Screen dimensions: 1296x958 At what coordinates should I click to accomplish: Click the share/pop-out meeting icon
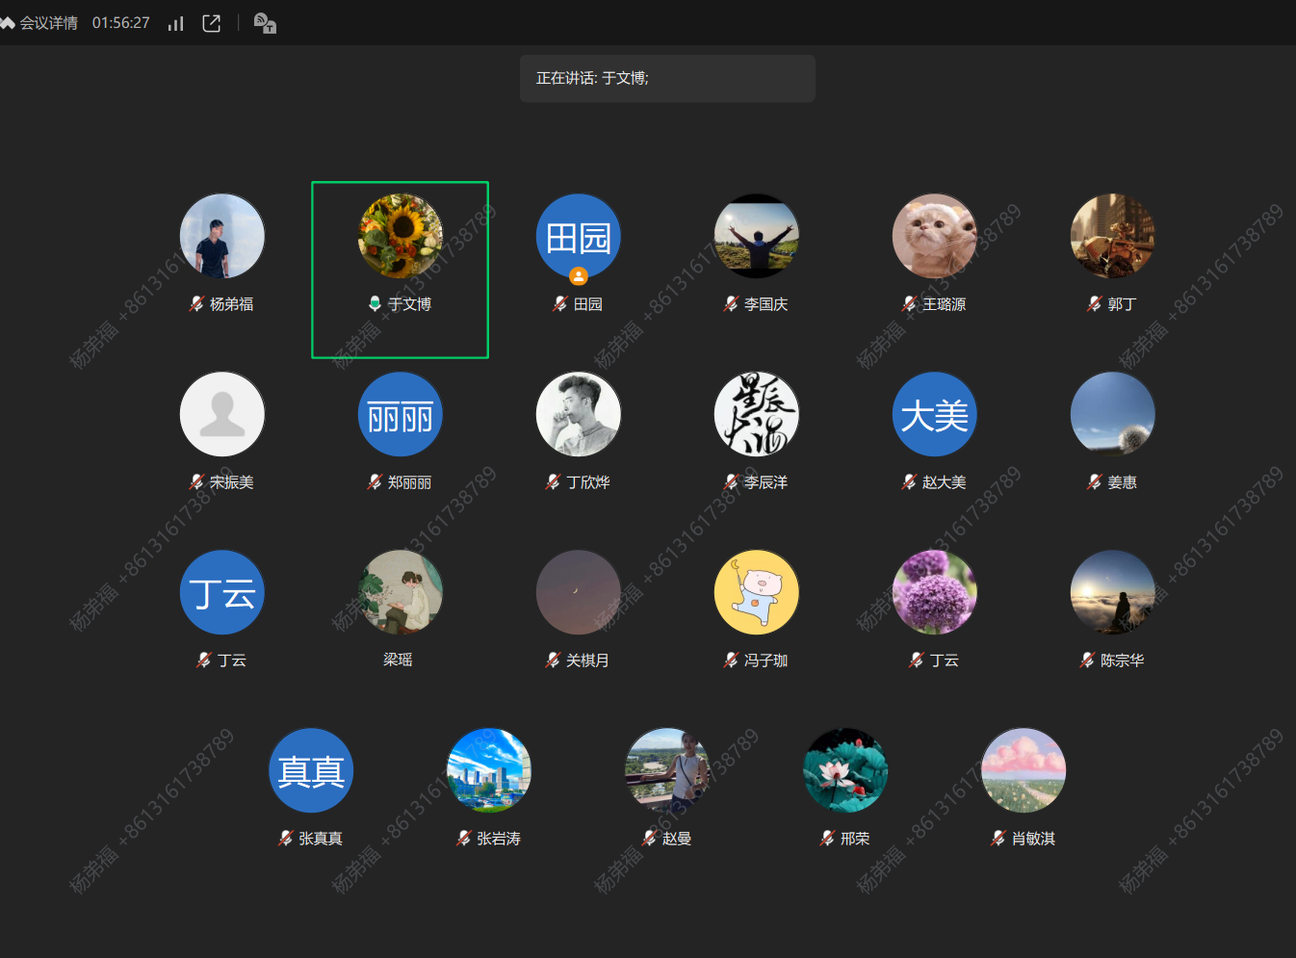[212, 23]
